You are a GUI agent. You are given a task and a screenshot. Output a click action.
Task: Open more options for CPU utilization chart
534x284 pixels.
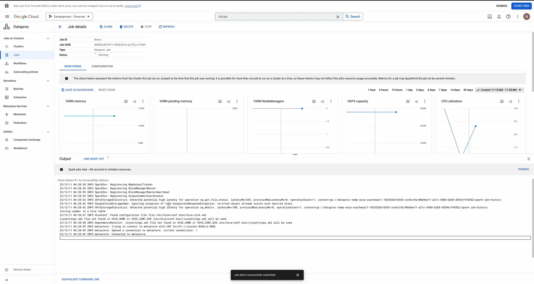pyautogui.click(x=518, y=101)
